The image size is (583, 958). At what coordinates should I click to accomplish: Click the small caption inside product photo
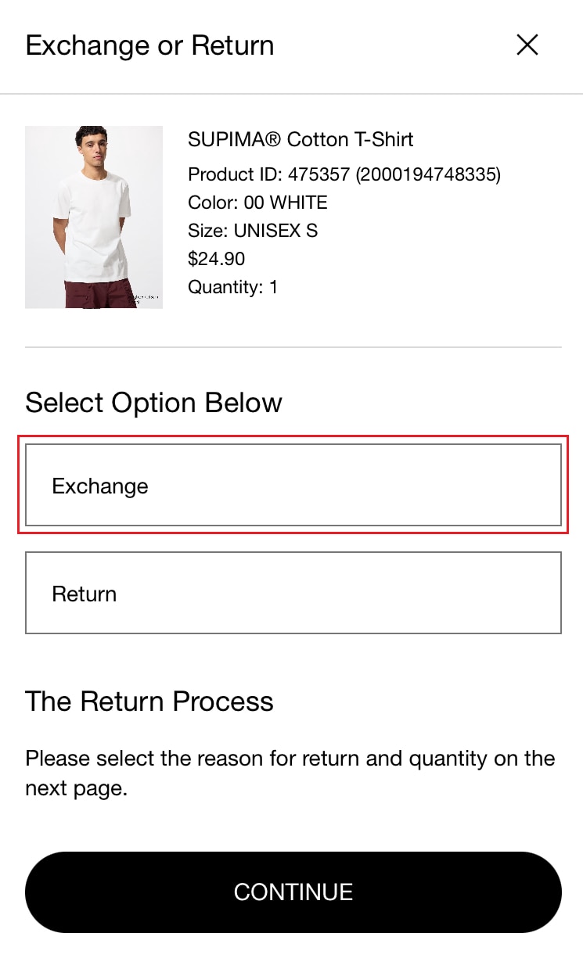pyautogui.click(x=144, y=298)
